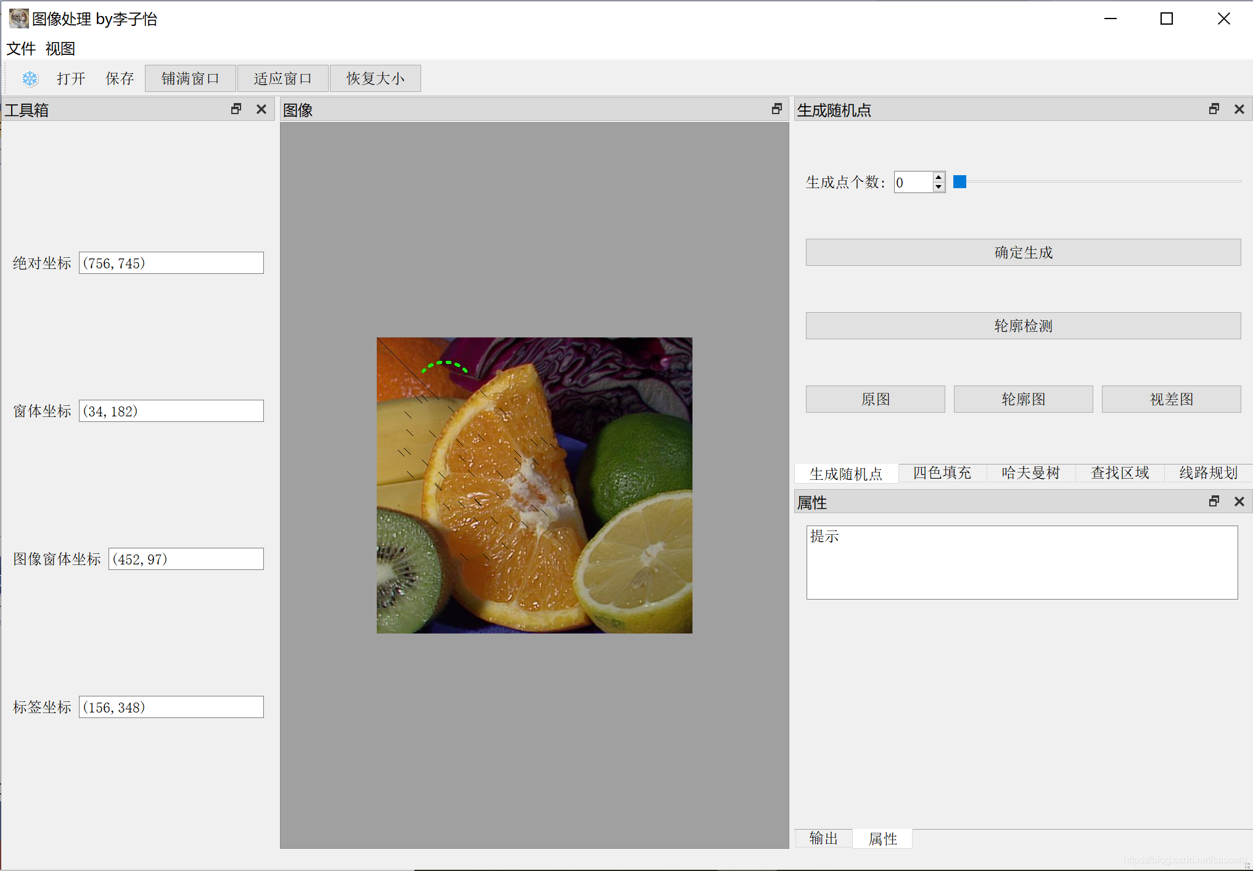Float the 图像 panel

(x=777, y=109)
